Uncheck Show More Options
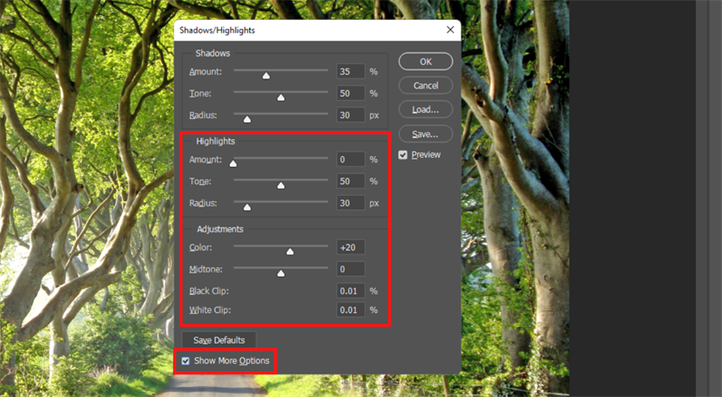 pyautogui.click(x=185, y=361)
